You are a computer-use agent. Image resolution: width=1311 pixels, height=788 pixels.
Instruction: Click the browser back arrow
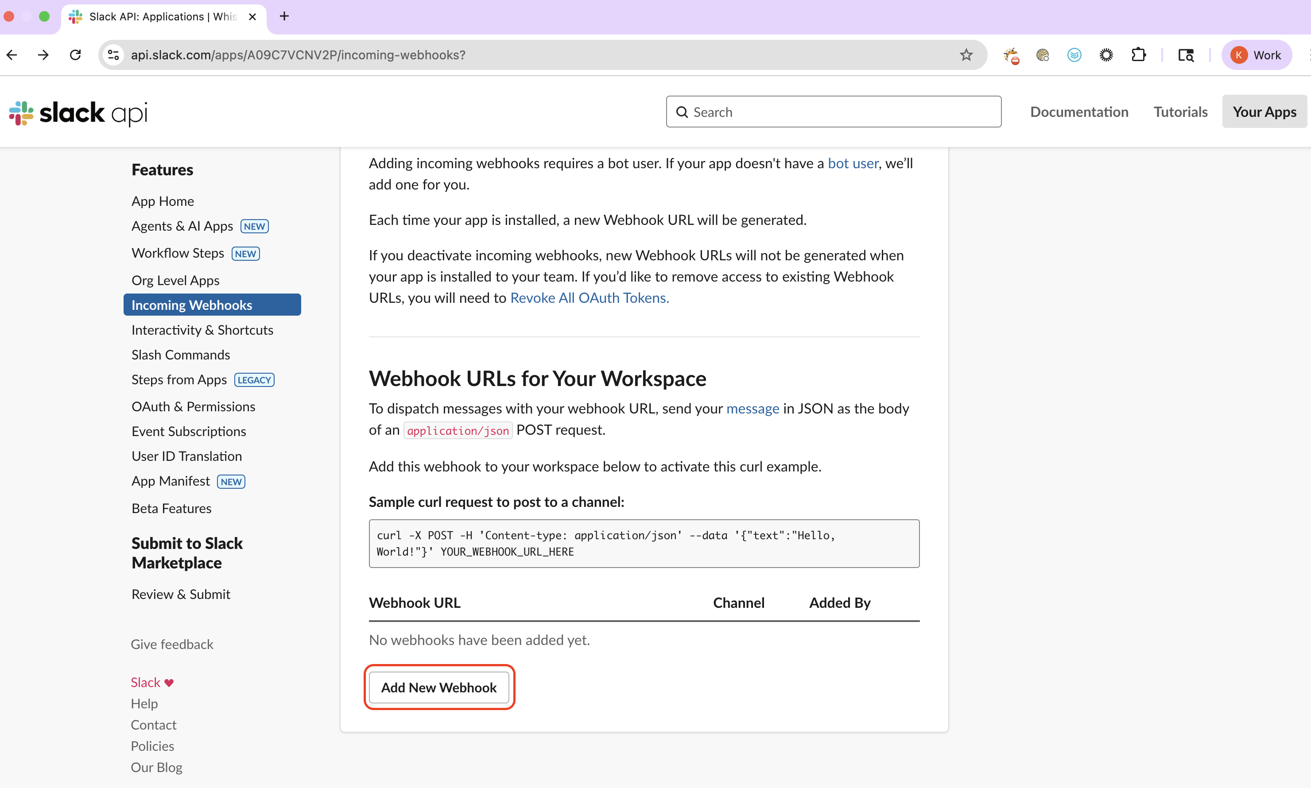[x=12, y=55]
